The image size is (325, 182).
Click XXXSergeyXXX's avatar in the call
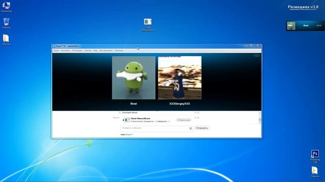(180, 78)
